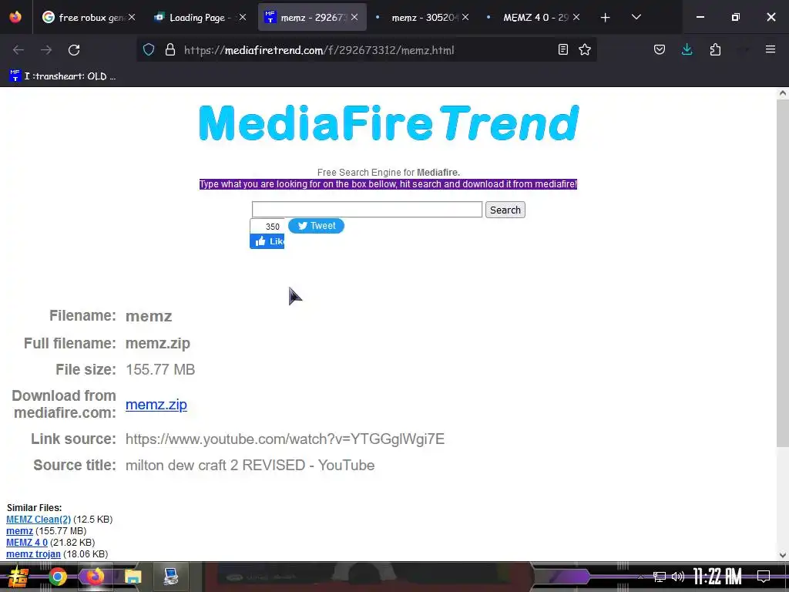
Task: Click the volume speaker tray icon
Action: click(x=678, y=577)
